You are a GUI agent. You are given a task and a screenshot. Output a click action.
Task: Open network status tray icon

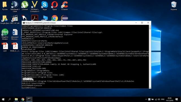pos(156,99)
